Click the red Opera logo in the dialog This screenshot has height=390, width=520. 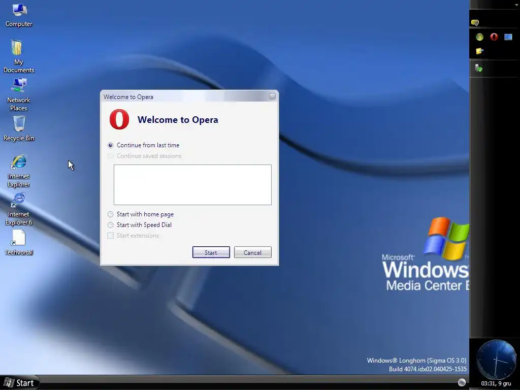pyautogui.click(x=119, y=119)
